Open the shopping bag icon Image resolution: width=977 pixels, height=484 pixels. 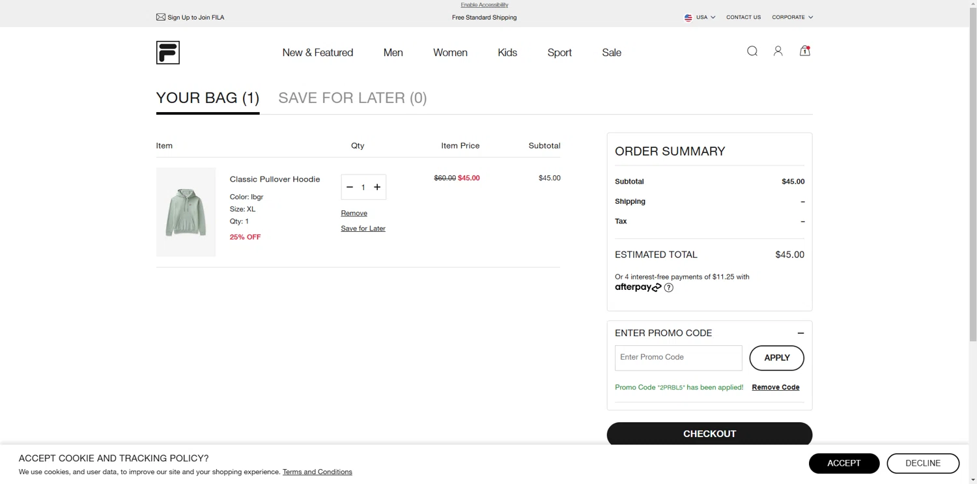(805, 51)
